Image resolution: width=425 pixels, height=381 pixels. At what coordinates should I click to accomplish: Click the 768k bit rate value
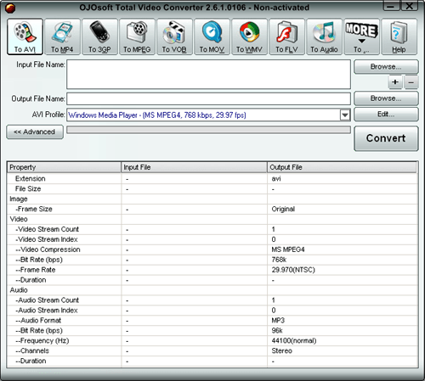(279, 260)
